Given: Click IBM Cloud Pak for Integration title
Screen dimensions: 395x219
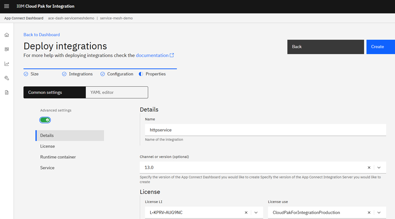Looking at the screenshot, I should pos(45,6).
